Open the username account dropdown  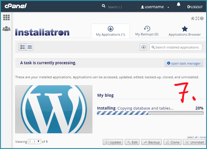(155, 7)
